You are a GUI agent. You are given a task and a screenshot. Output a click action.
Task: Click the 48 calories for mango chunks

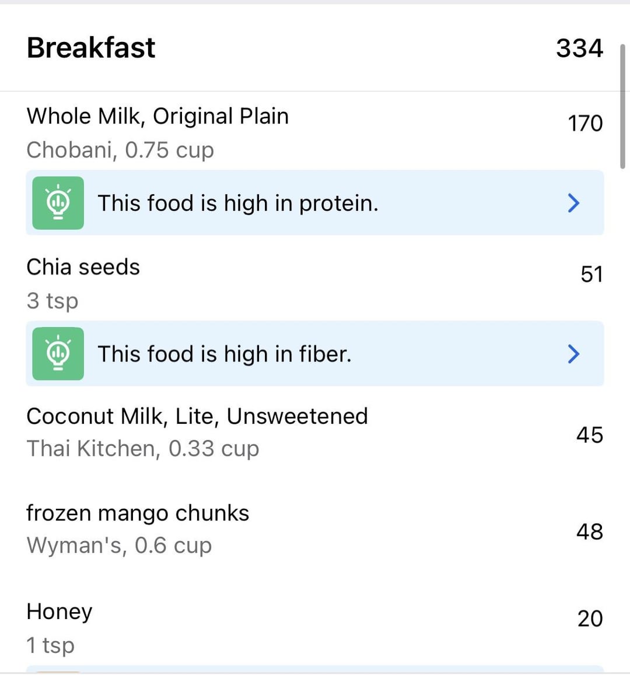pyautogui.click(x=589, y=532)
